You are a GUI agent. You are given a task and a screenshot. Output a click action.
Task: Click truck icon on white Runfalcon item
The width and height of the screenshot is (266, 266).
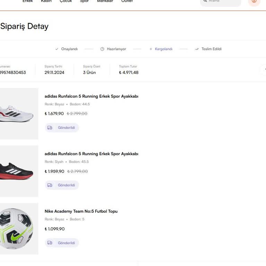point(50,128)
